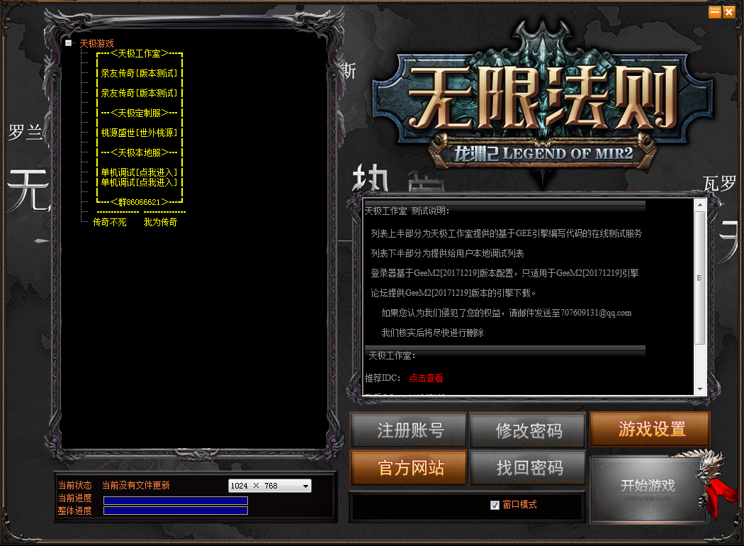Select the 天极游戏 root tree item
Screen dimensions: 744x546
tap(97, 44)
